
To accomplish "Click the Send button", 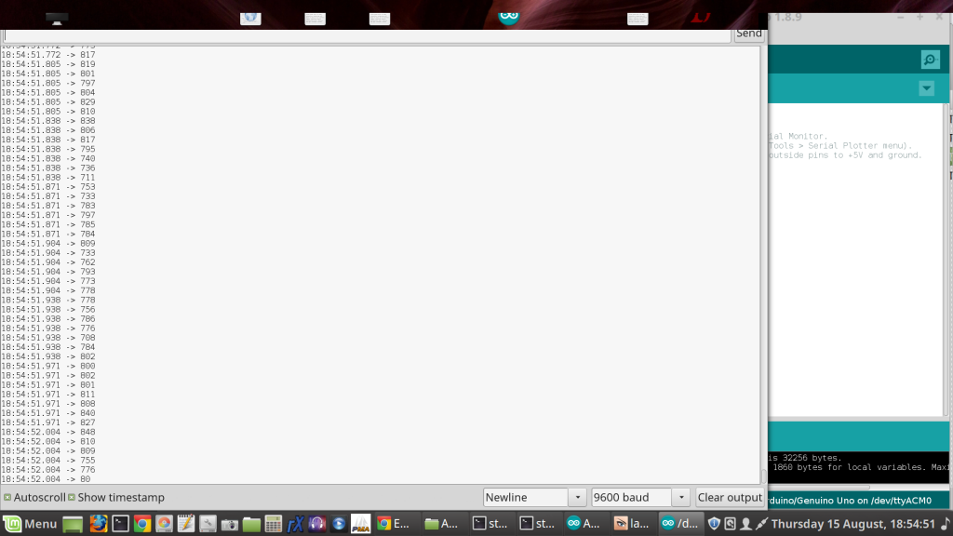I will coord(749,33).
